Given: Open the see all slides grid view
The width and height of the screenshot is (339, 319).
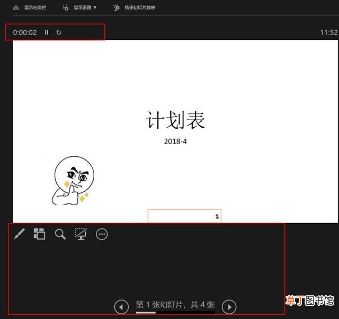Looking at the screenshot, I should coord(39,234).
